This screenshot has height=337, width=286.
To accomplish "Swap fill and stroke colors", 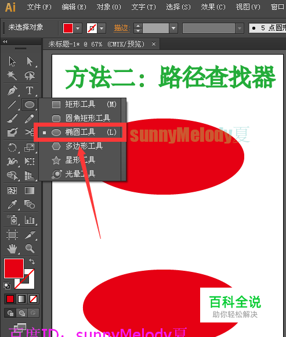I will pyautogui.click(x=32, y=261).
